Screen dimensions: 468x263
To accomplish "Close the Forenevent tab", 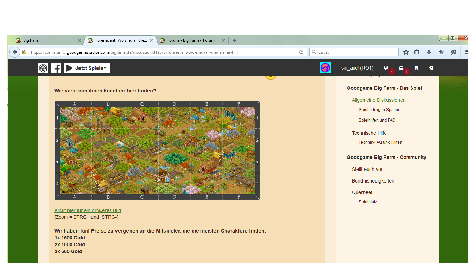I will [151, 40].
